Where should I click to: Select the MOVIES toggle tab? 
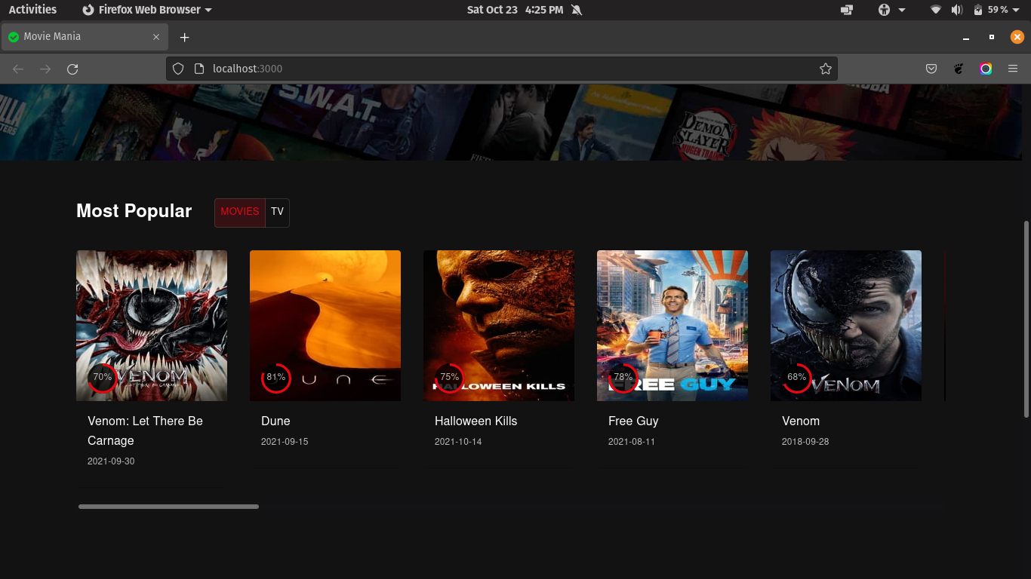(240, 213)
